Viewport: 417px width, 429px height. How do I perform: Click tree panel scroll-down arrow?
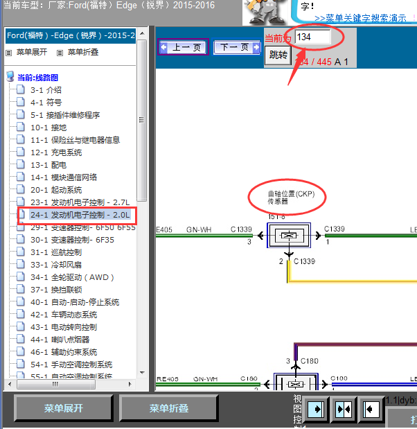(142, 373)
